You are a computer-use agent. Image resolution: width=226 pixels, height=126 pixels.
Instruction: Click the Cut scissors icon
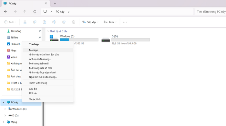[25, 22]
